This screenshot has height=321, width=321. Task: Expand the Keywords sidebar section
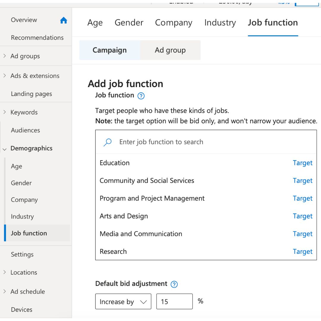[4, 112]
